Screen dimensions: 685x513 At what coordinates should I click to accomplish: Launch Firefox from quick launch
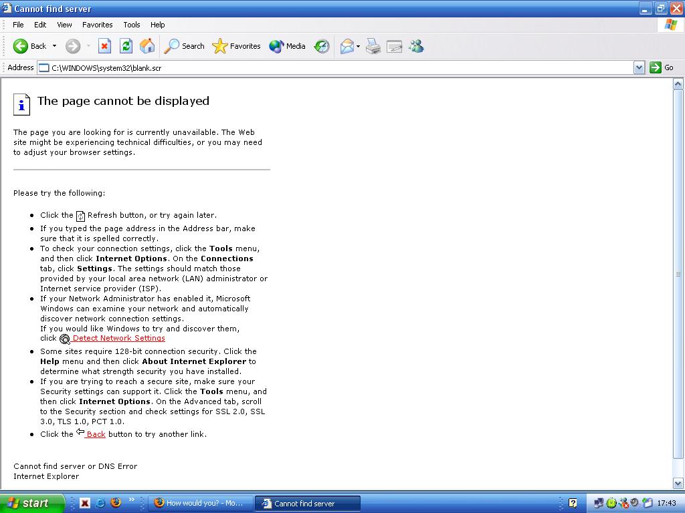[116, 503]
